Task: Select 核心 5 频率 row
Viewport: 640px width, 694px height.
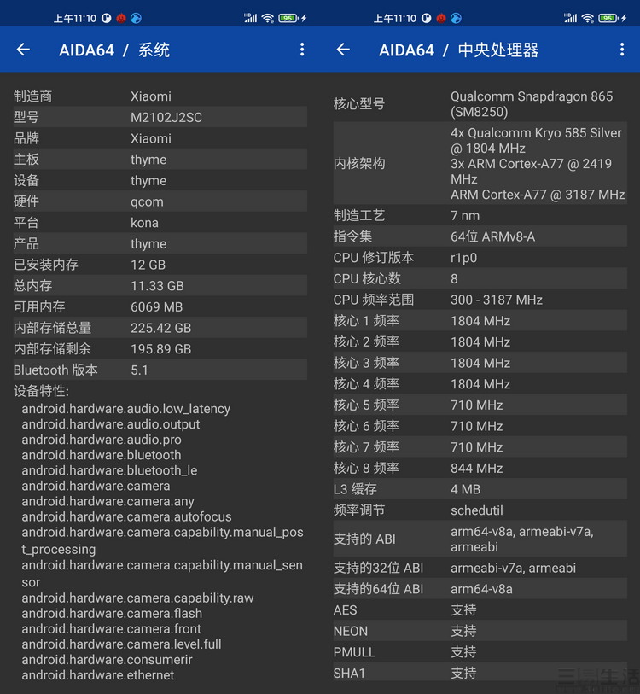Action: tap(480, 405)
